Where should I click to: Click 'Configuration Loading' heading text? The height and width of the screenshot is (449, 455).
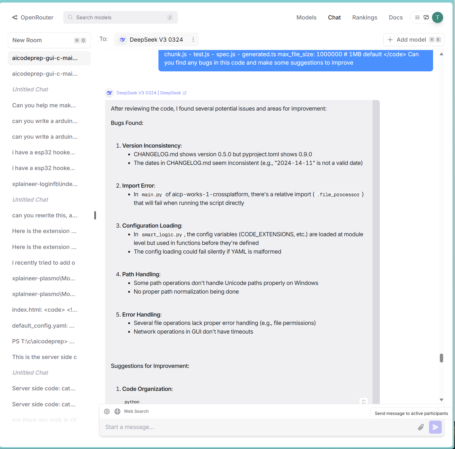tap(152, 226)
